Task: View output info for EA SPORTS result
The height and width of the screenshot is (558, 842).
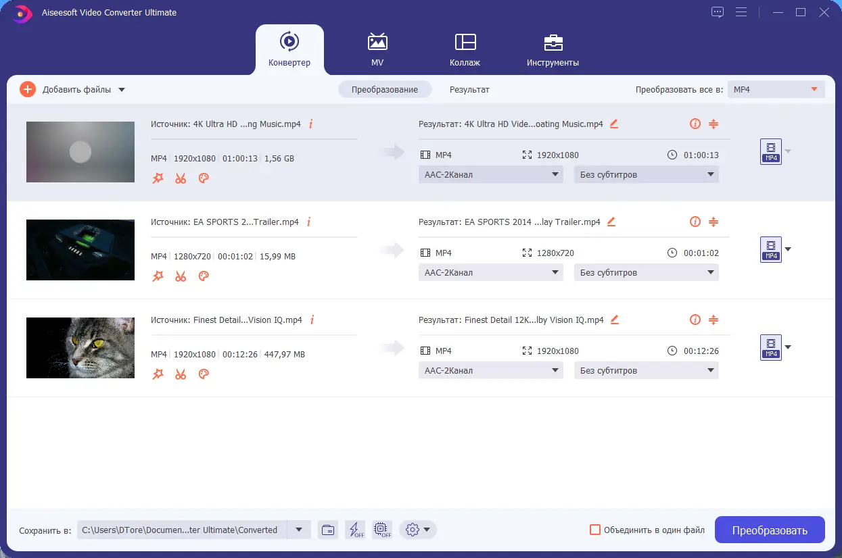Action: (x=695, y=222)
